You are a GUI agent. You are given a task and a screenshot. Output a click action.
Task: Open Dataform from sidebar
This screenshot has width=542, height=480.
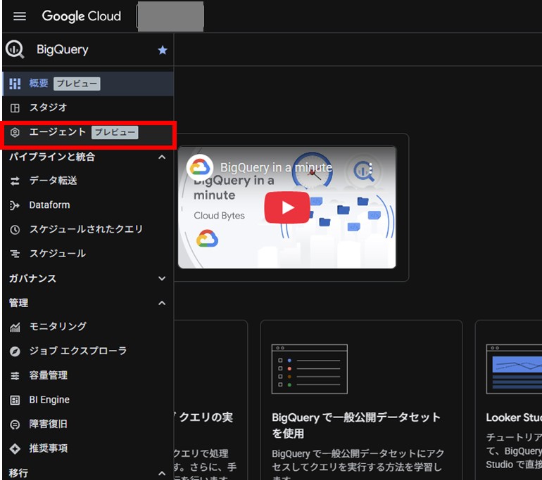point(88,205)
